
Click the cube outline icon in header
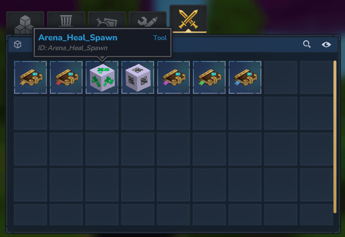(18, 44)
